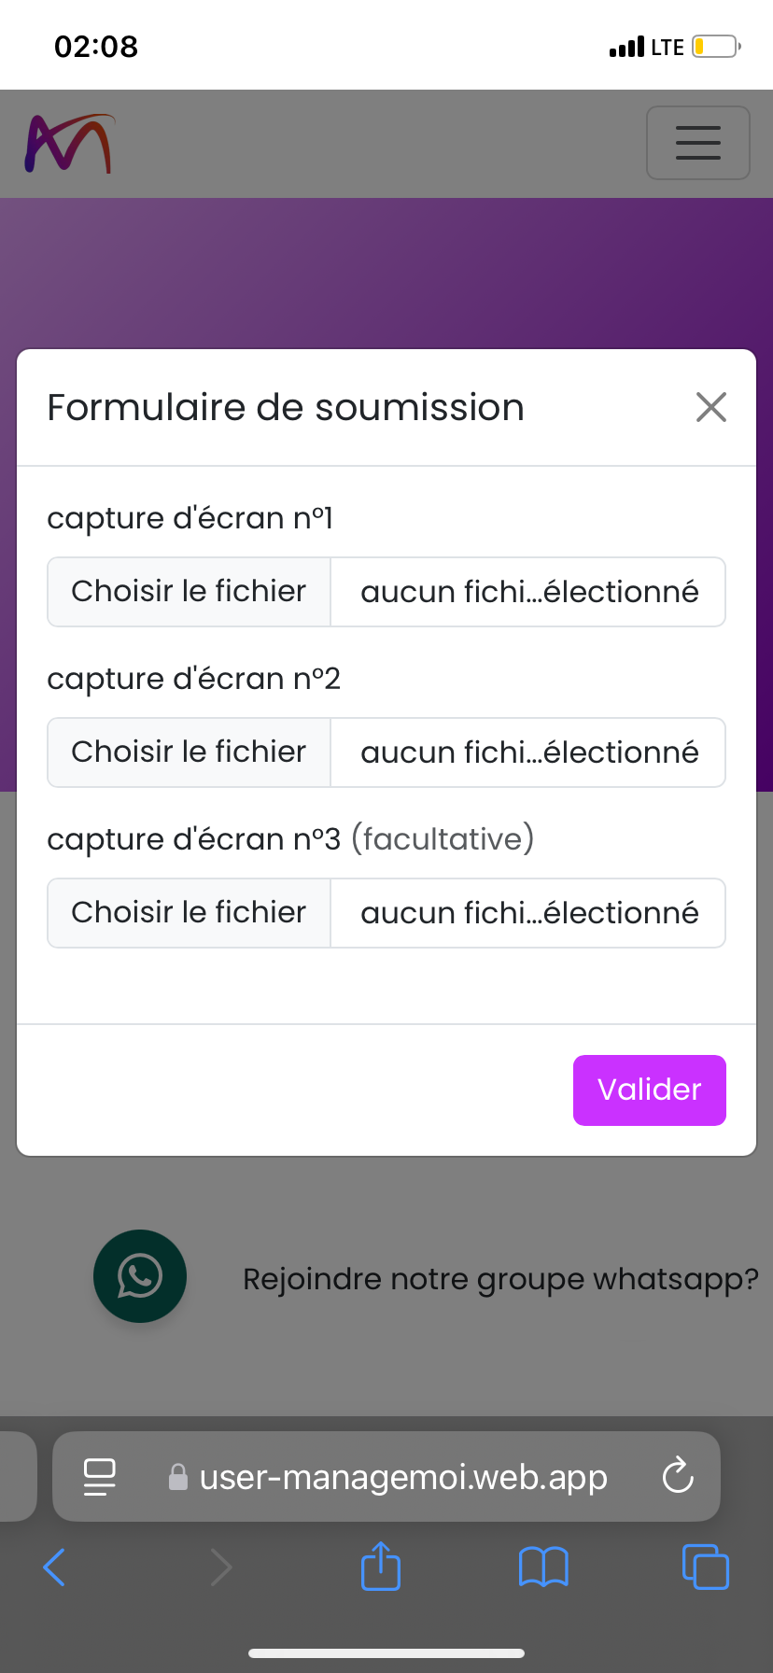Tap the Managemoi logo
This screenshot has height=1673, width=773.
click(69, 144)
